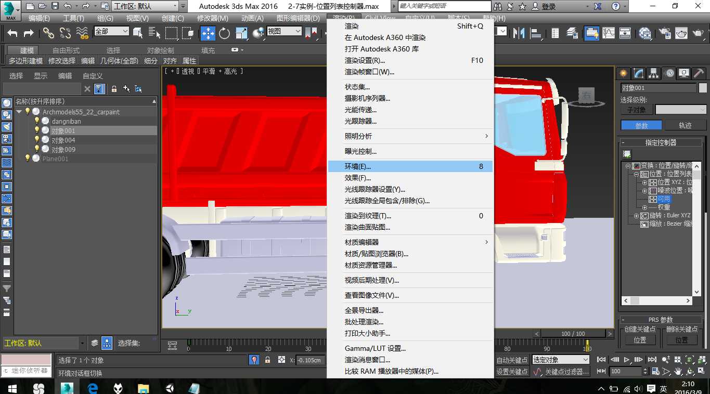This screenshot has height=394, width=710.
Task: Start animation with the Play button
Action: [626, 360]
